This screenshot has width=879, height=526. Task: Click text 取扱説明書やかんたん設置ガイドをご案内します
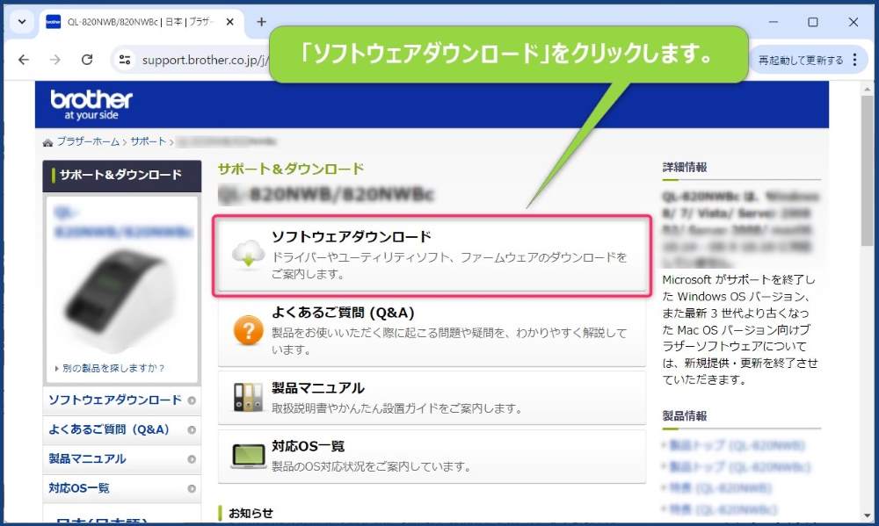click(x=397, y=408)
